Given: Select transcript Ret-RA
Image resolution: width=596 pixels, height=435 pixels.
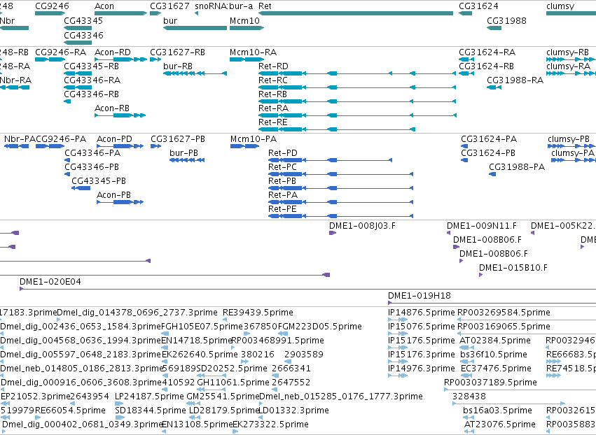Looking at the screenshot, I should [x=273, y=108].
